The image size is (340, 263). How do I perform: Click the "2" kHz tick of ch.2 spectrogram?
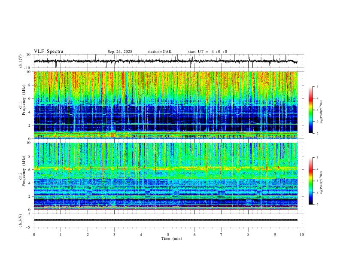[x=30, y=196]
